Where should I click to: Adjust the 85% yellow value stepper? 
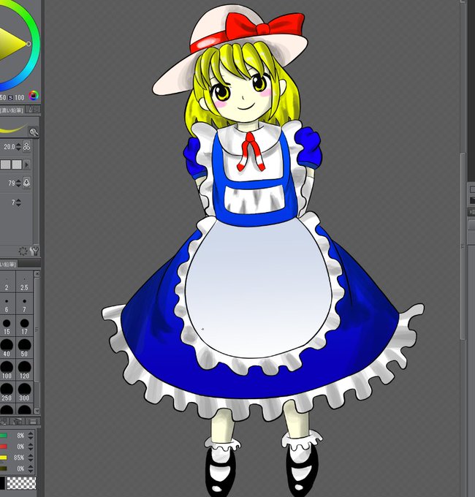tap(31, 458)
